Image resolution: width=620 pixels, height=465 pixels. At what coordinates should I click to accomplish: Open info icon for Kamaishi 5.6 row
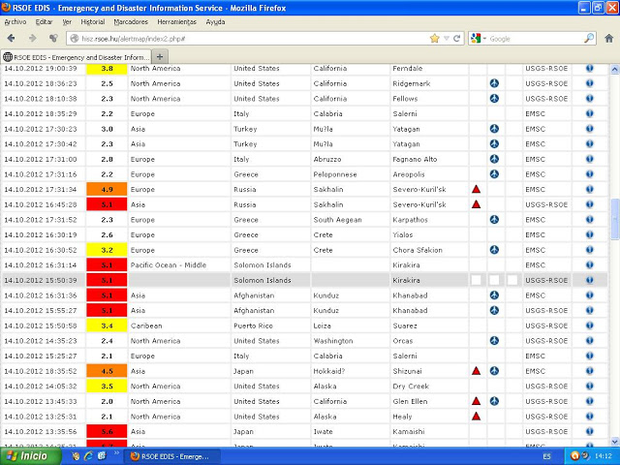pyautogui.click(x=590, y=431)
